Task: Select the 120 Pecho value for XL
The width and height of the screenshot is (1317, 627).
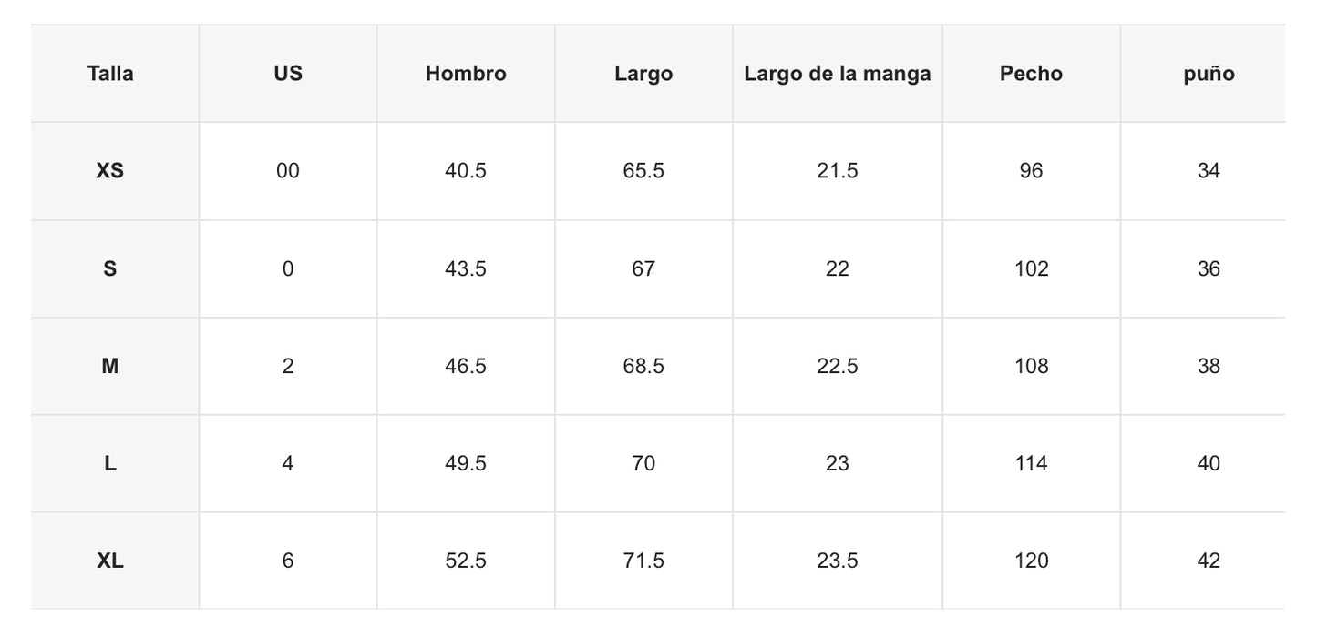Action: pos(1032,561)
